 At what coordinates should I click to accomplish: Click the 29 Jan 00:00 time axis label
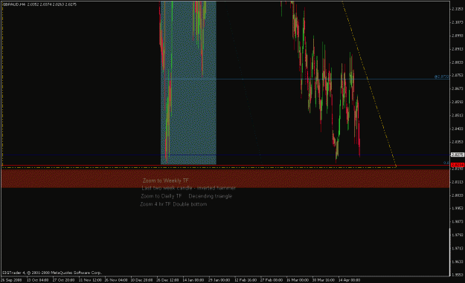tap(219, 280)
